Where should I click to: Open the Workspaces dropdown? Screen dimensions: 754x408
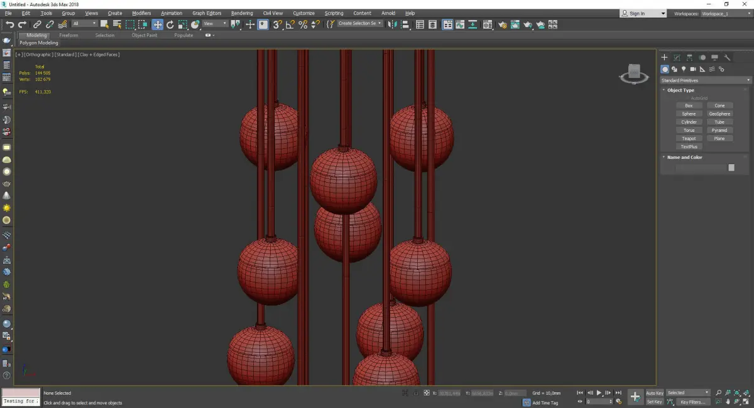(727, 13)
